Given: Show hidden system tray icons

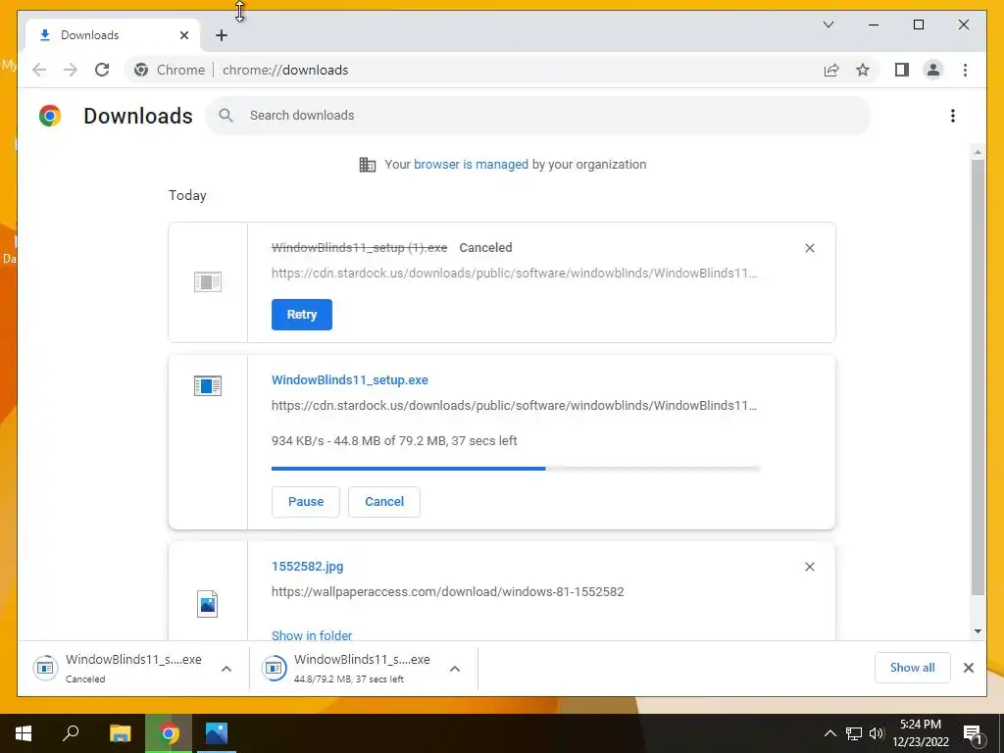Looking at the screenshot, I should pos(829,733).
